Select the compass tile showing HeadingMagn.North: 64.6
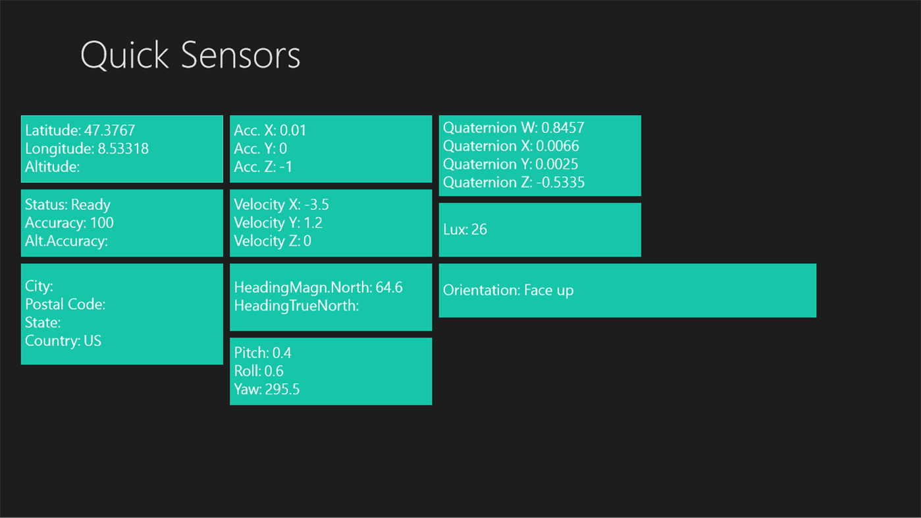Viewport: 921px width, 518px height. click(x=330, y=296)
